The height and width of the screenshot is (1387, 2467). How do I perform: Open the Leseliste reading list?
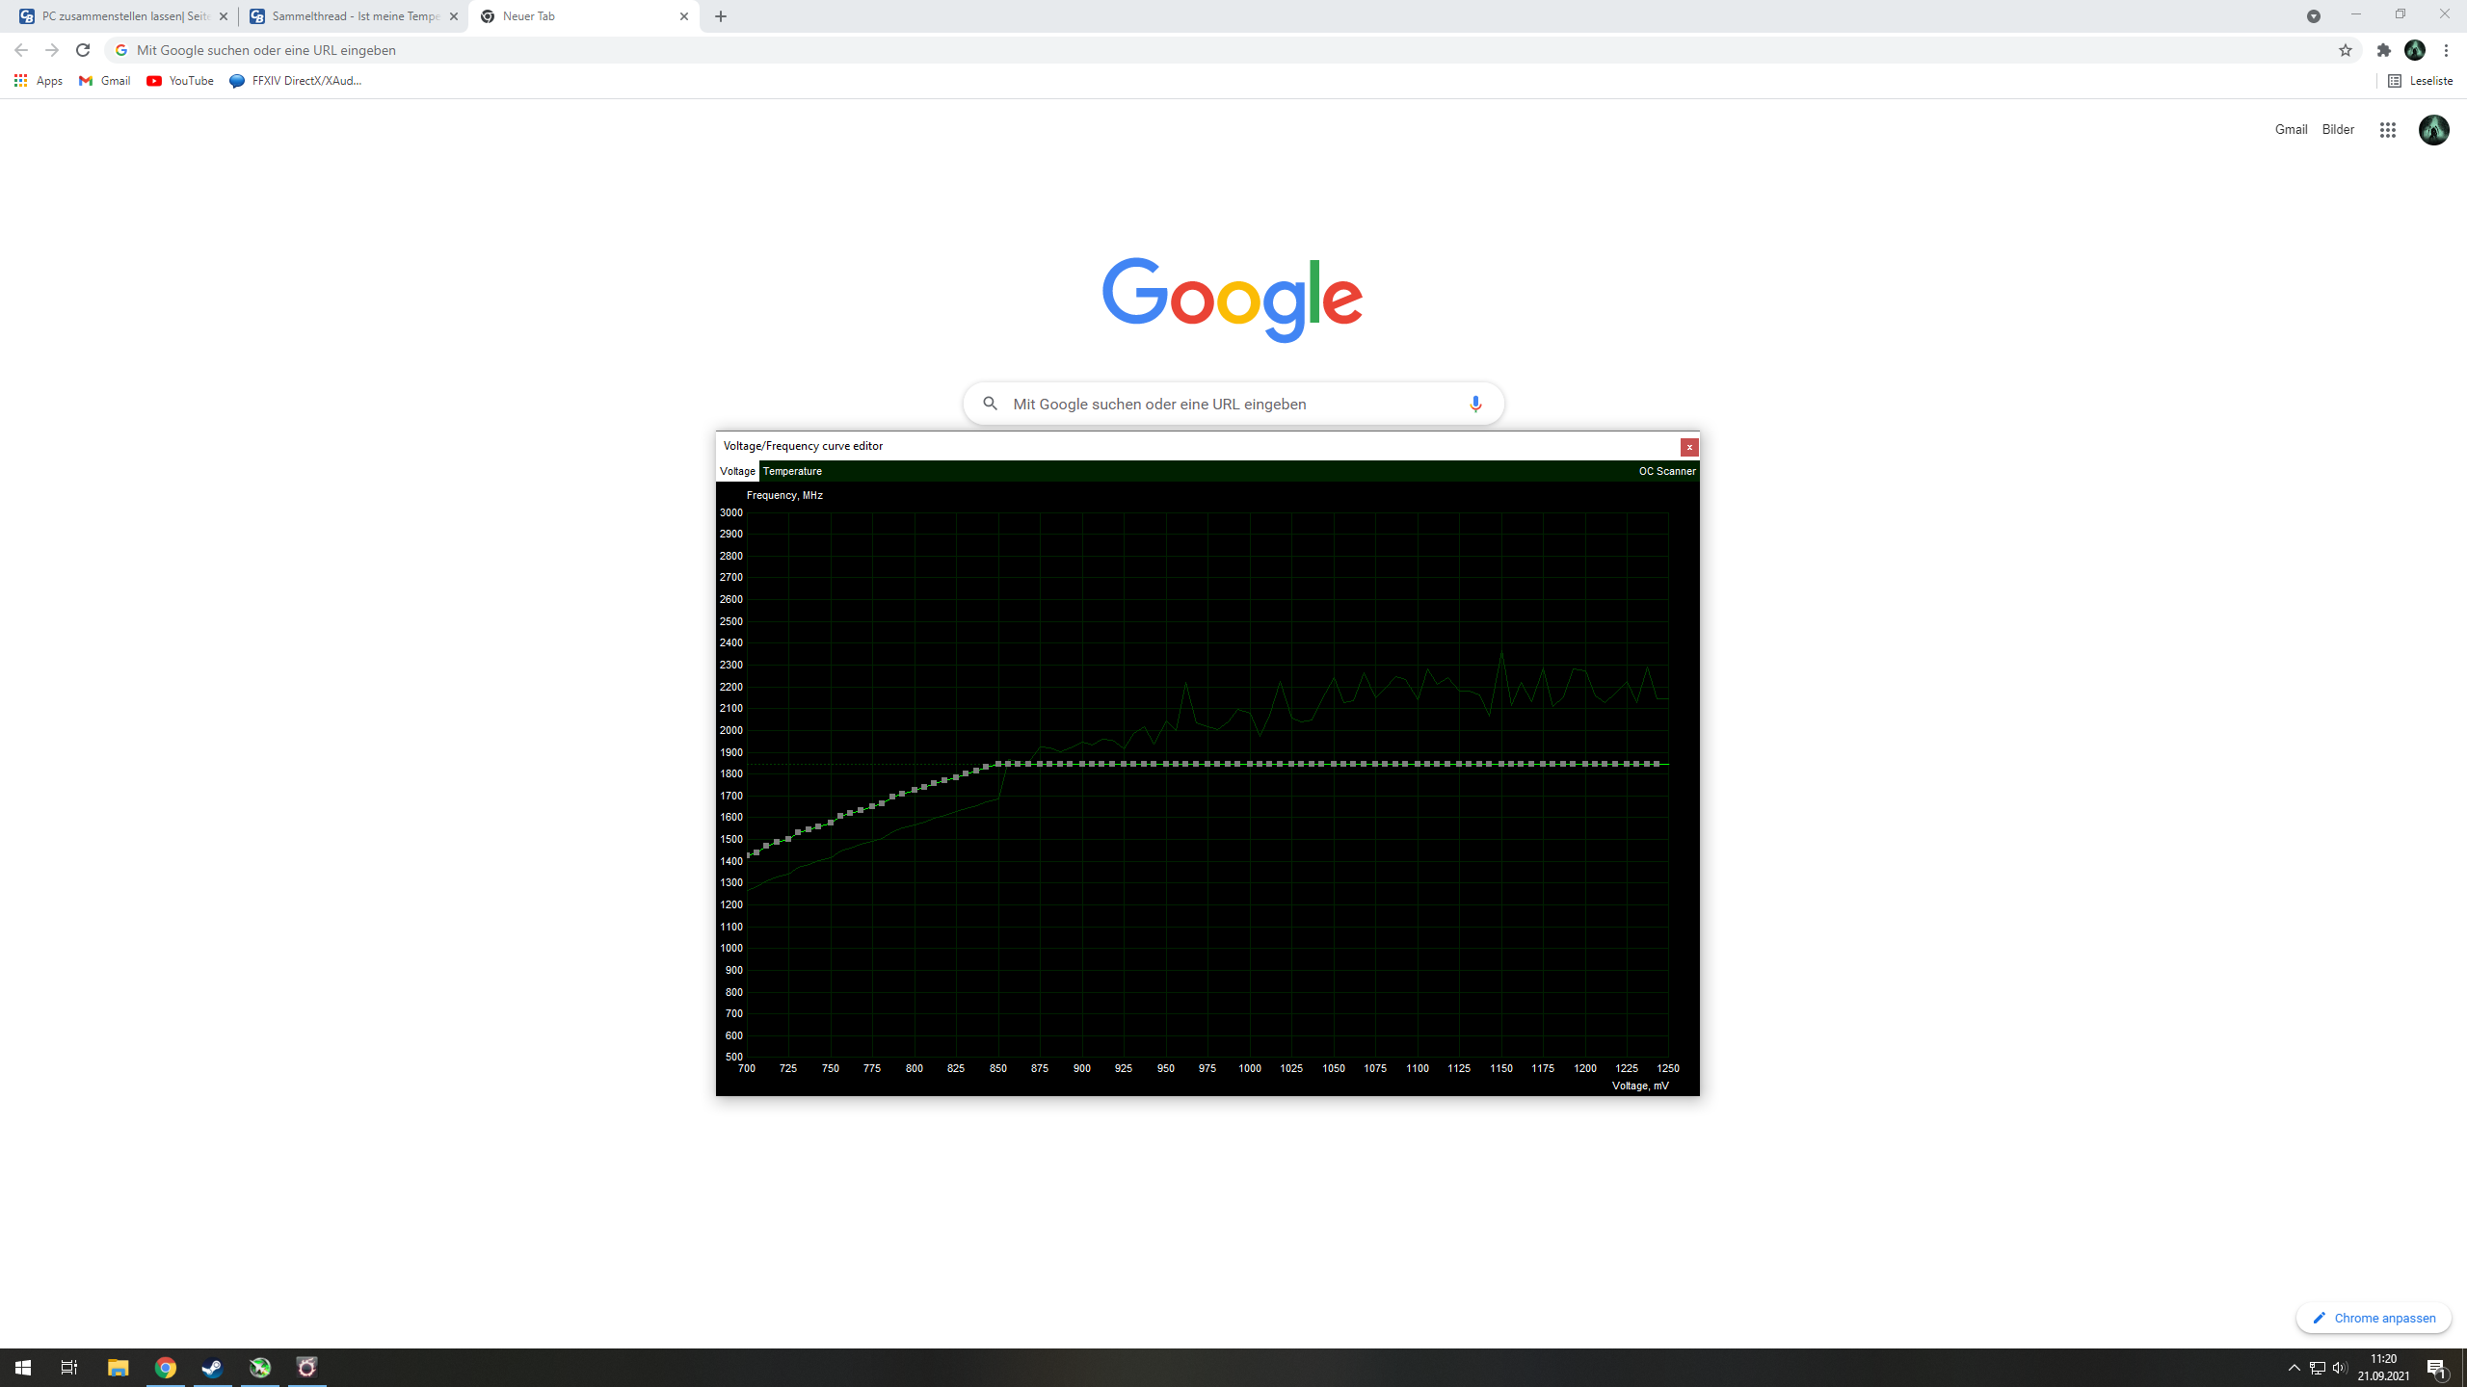click(x=2420, y=81)
